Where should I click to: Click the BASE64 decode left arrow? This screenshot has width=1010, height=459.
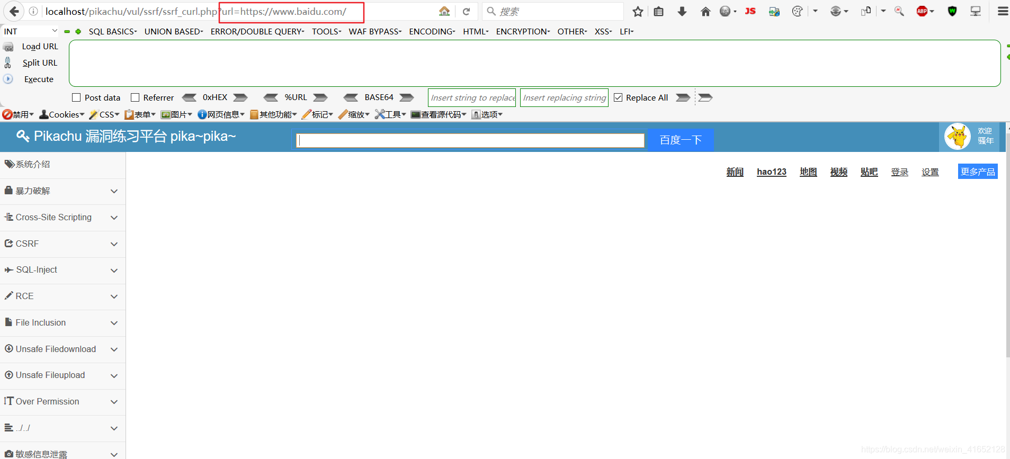pos(351,97)
